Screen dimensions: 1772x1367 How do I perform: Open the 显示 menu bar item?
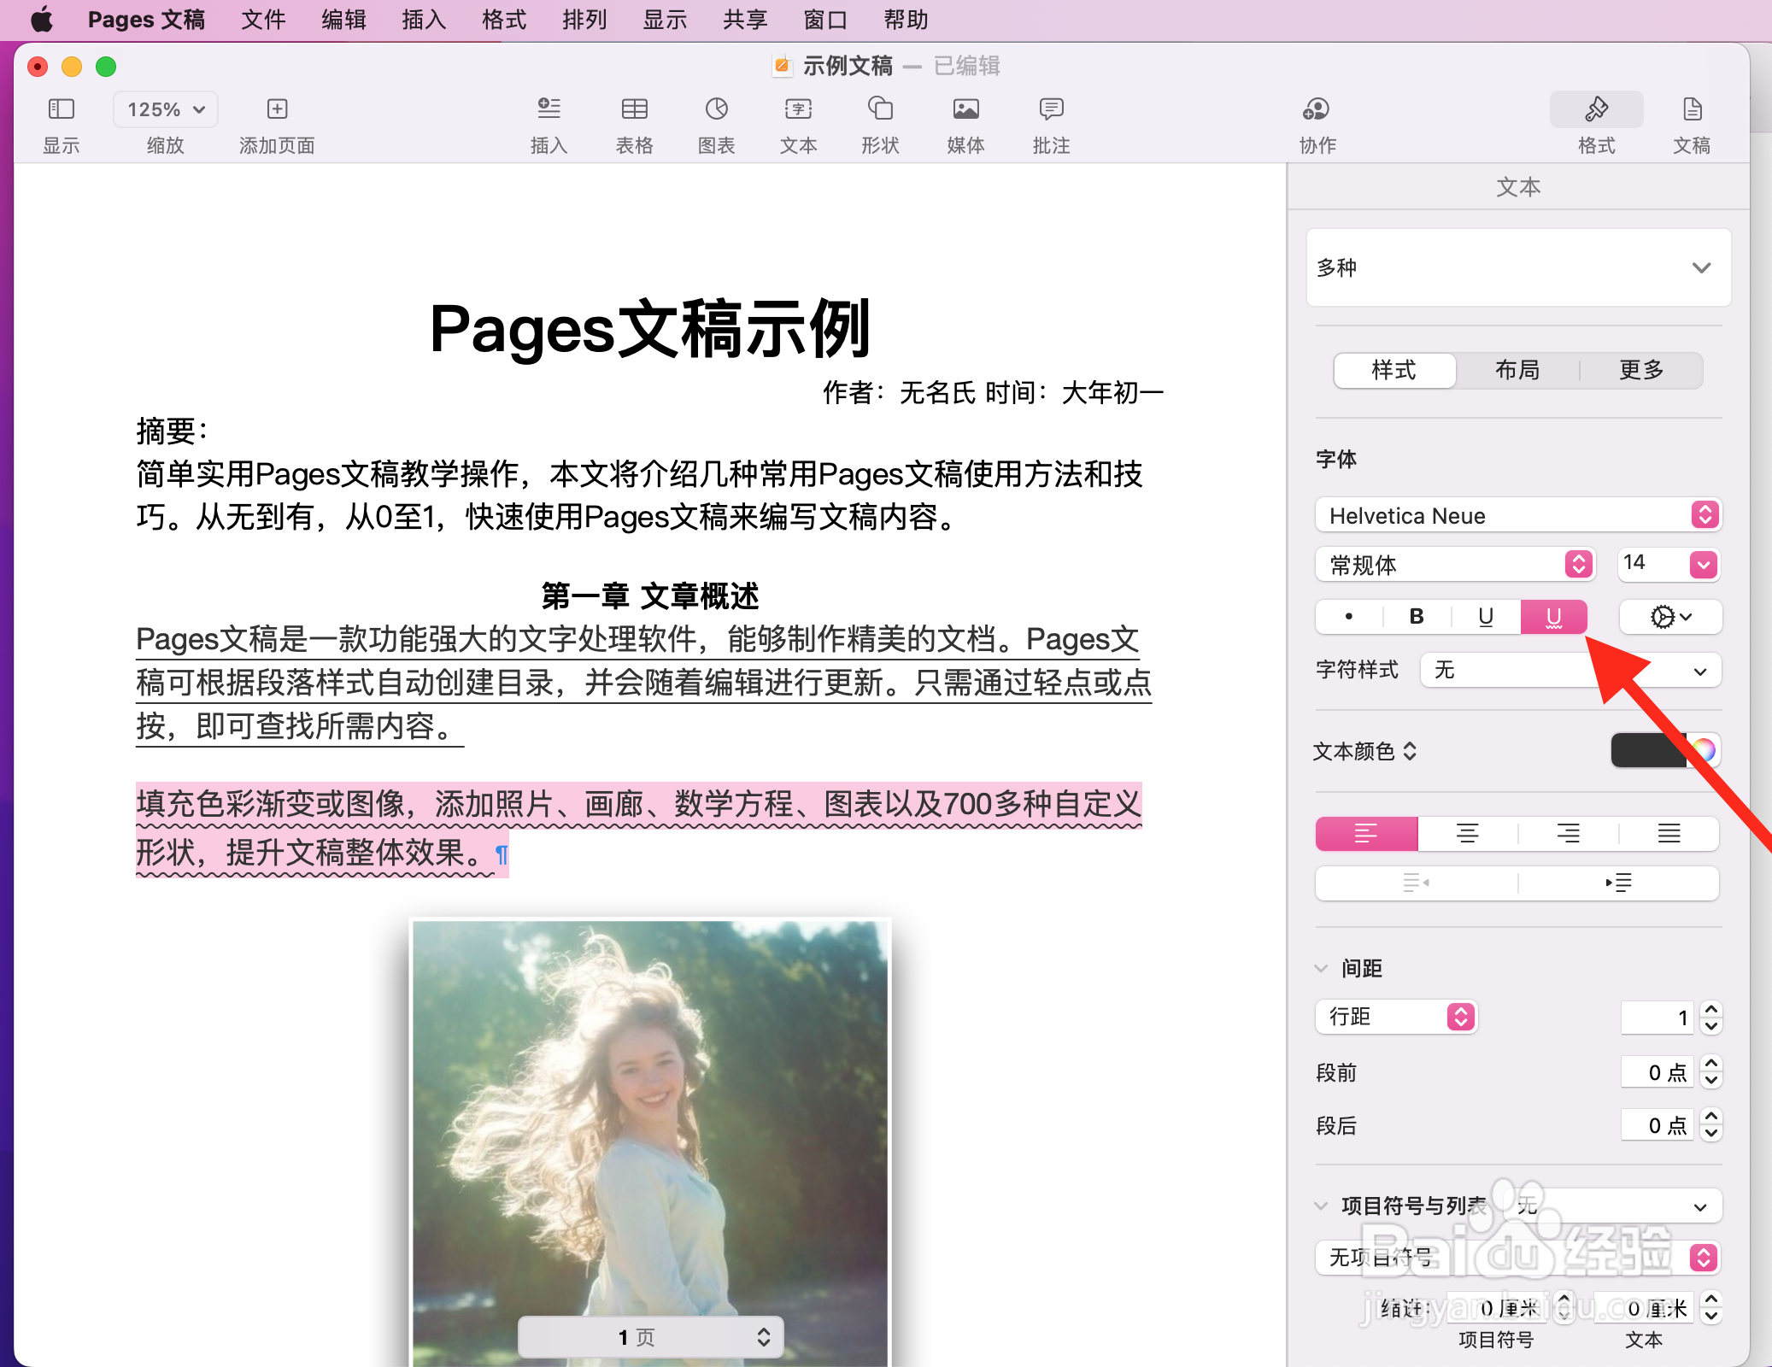[665, 19]
